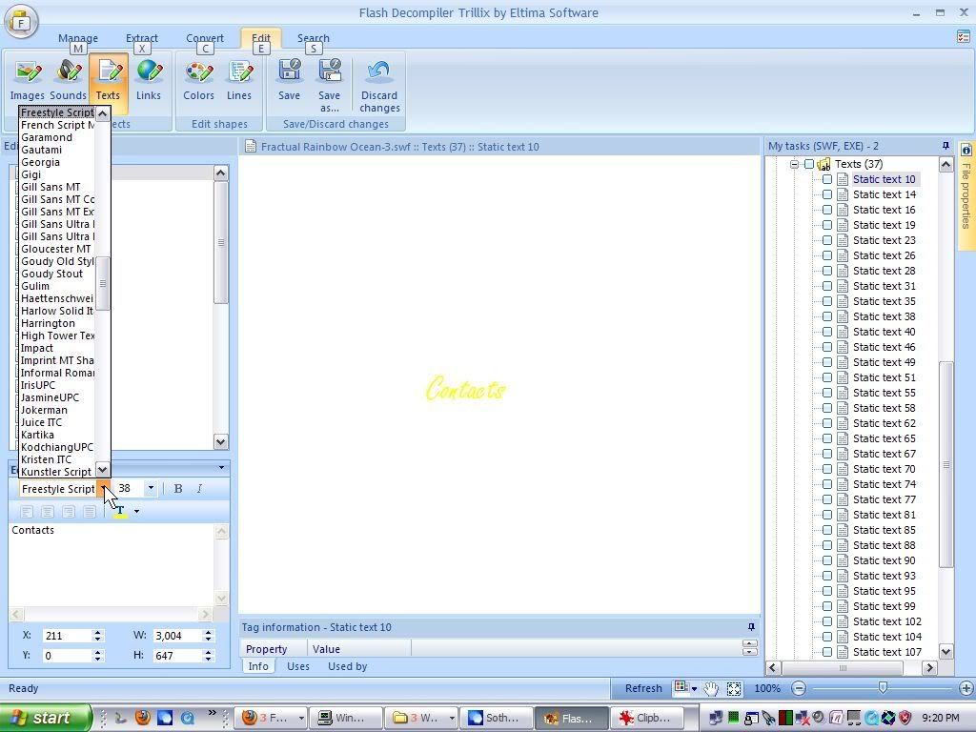
Task: Switch to the Convert ribbon tab
Action: click(x=205, y=39)
